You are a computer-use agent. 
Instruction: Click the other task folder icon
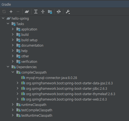pos(18,56)
